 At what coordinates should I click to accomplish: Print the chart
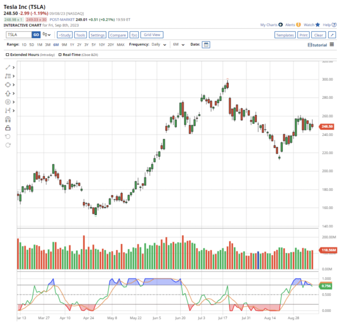tap(303, 35)
